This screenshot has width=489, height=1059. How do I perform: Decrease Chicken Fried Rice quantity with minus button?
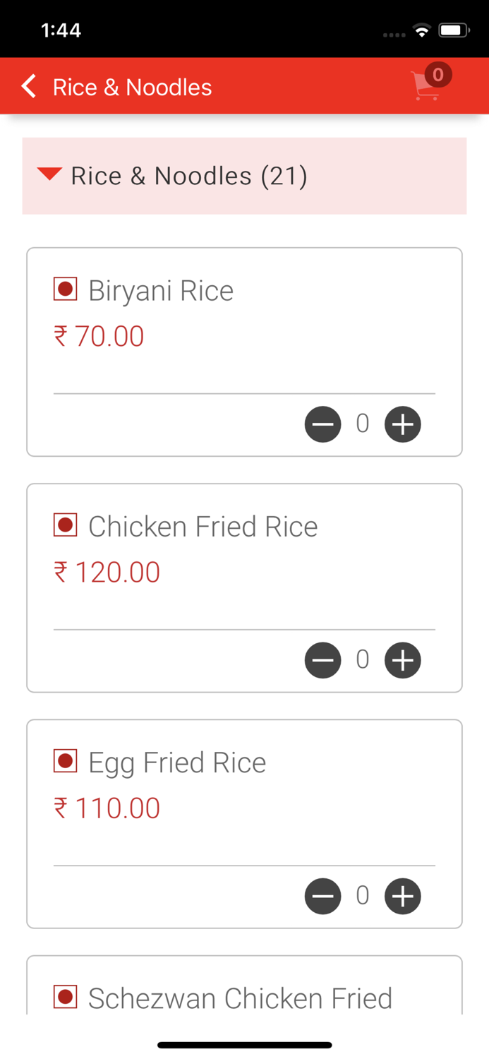(x=322, y=660)
